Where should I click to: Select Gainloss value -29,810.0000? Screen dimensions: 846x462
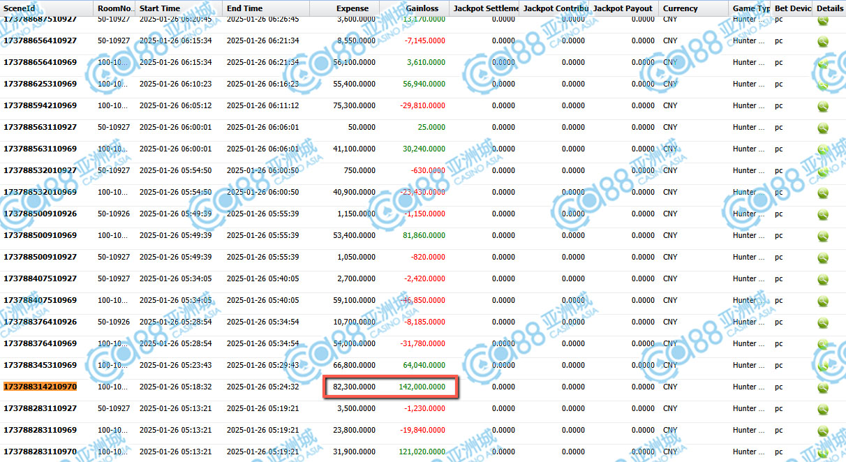point(422,105)
